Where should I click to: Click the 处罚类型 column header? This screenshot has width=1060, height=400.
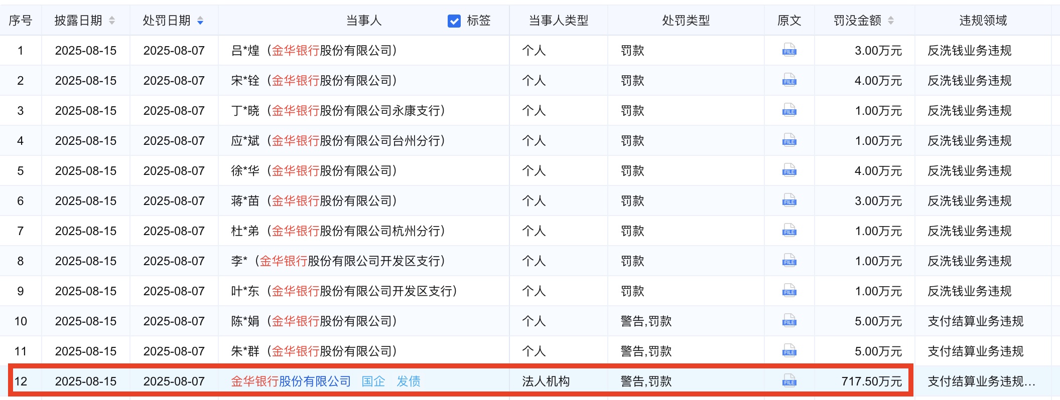coord(686,21)
